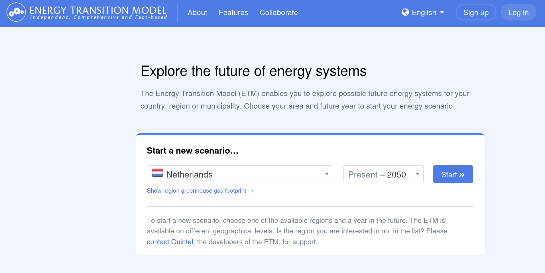Open the Features menu item

point(233,13)
